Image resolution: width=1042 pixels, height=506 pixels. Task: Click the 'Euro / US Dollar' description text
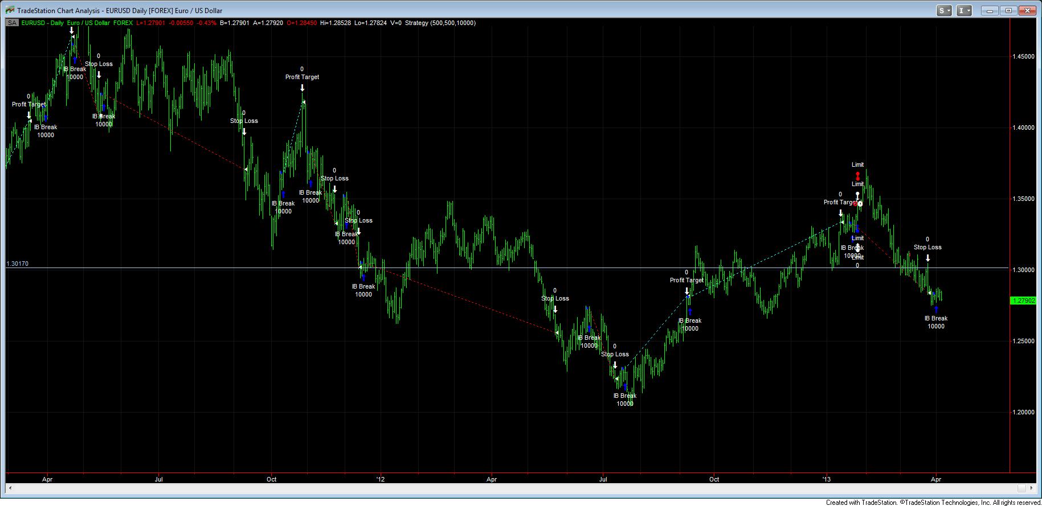[x=88, y=23]
